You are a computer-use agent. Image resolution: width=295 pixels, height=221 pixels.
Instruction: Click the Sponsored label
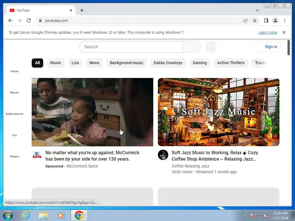point(54,166)
